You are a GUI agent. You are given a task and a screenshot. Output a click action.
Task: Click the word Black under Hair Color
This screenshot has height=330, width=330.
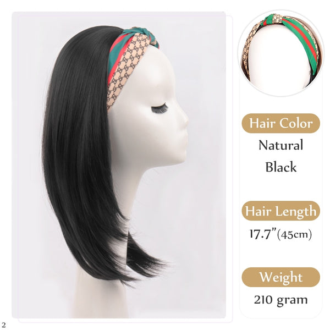[x=280, y=167]
